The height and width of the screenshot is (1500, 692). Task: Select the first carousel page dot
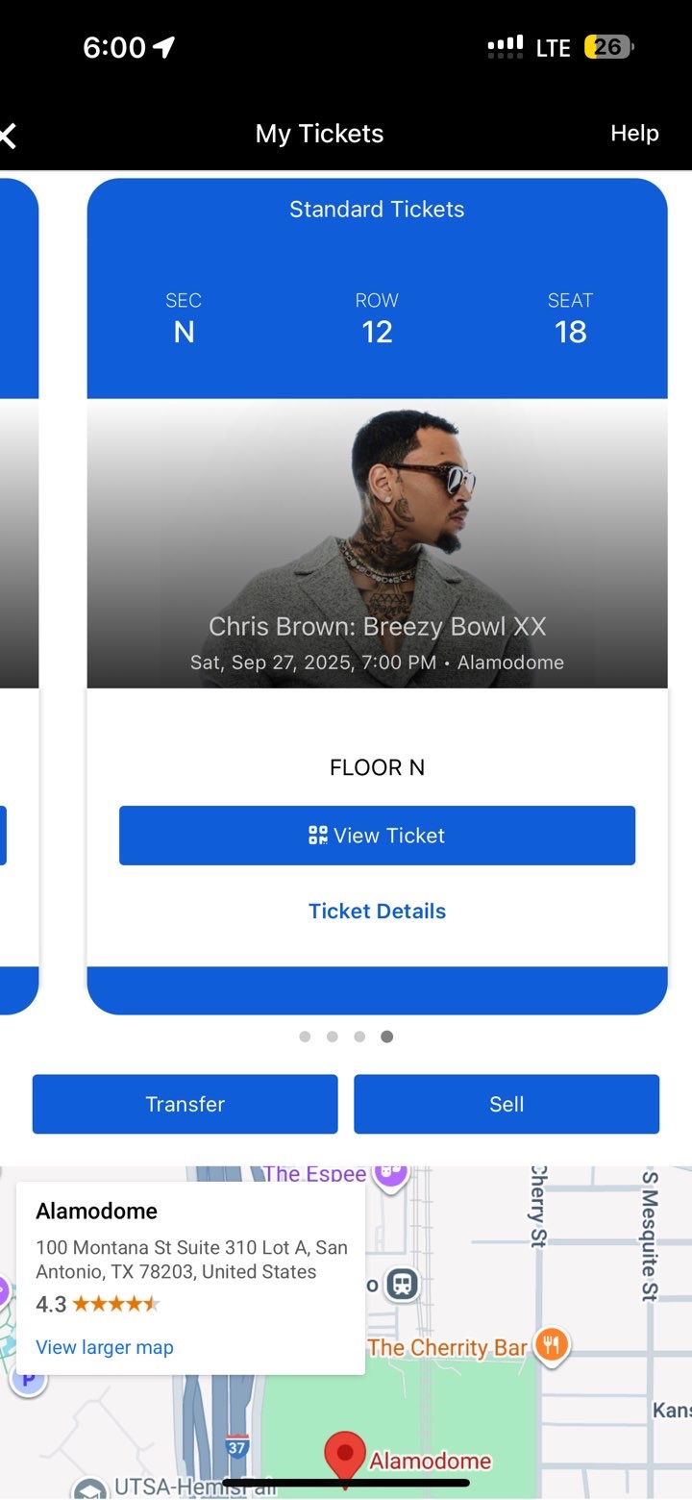tap(305, 1037)
